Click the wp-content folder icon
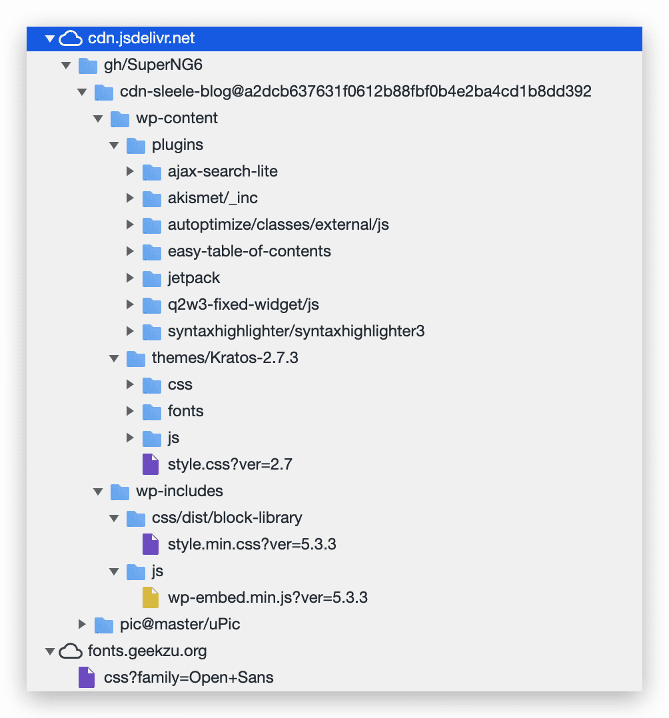 pos(119,119)
